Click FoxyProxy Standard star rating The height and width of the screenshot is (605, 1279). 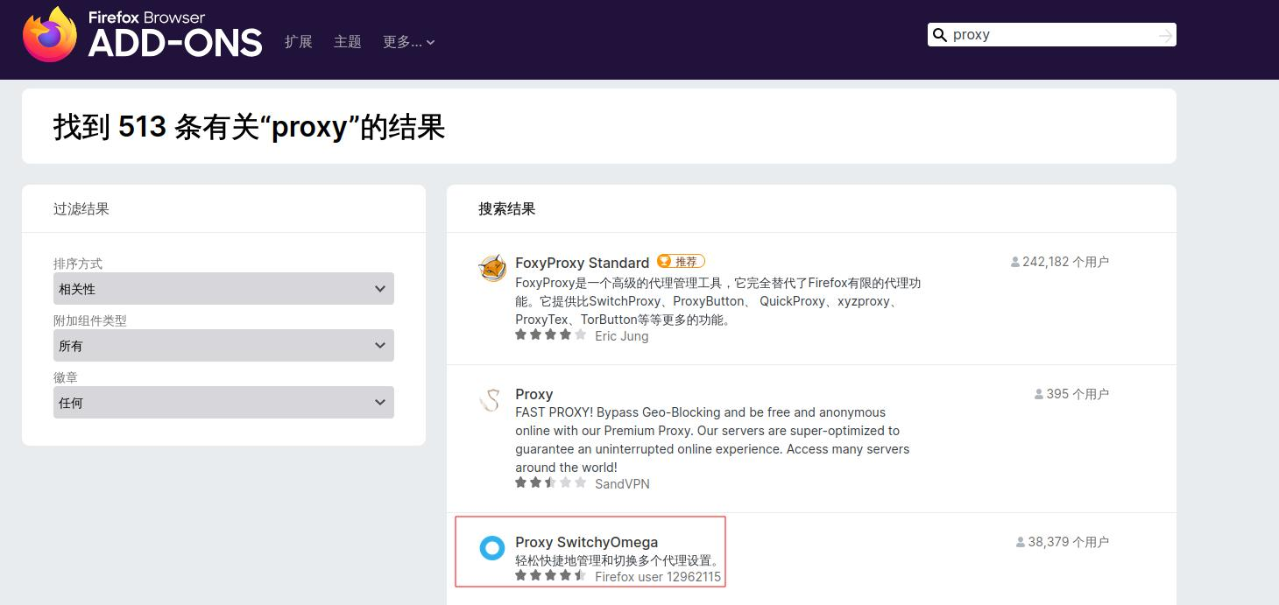click(550, 335)
